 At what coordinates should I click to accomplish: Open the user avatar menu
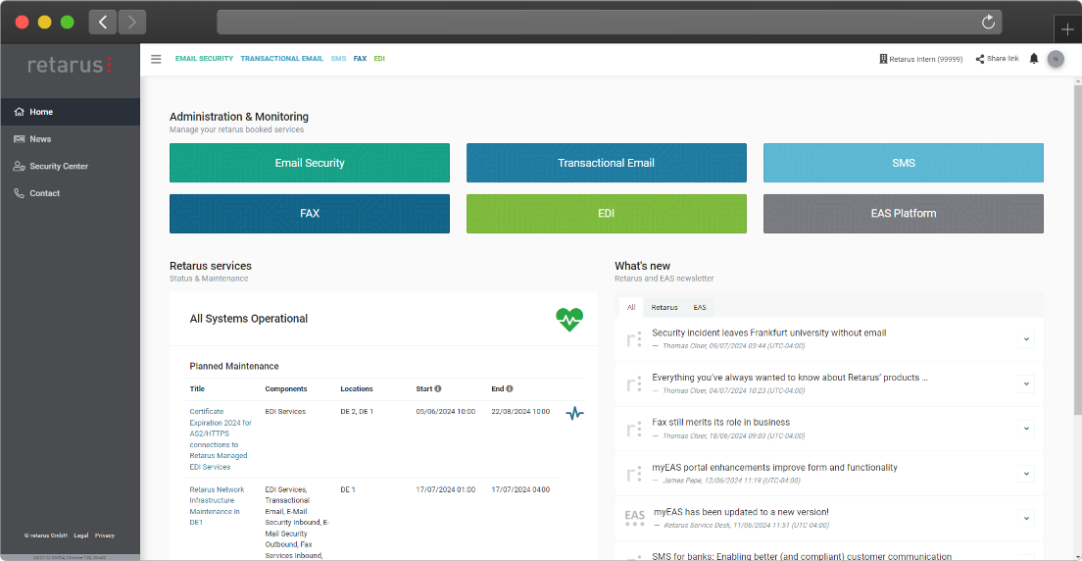[1056, 59]
